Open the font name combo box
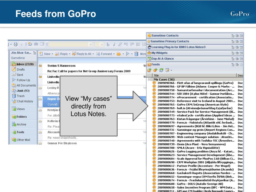256x192 pixels. 71,44
